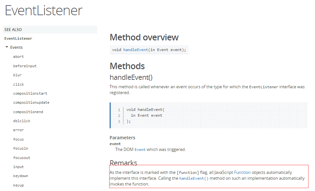The height and width of the screenshot is (191, 315).
Task: Select compositionstart in the sidebar
Action: pyautogui.click(x=30, y=93)
